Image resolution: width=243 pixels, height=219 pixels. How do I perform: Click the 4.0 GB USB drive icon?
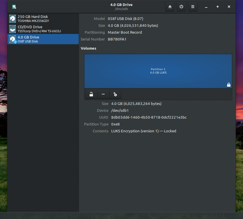(13, 39)
